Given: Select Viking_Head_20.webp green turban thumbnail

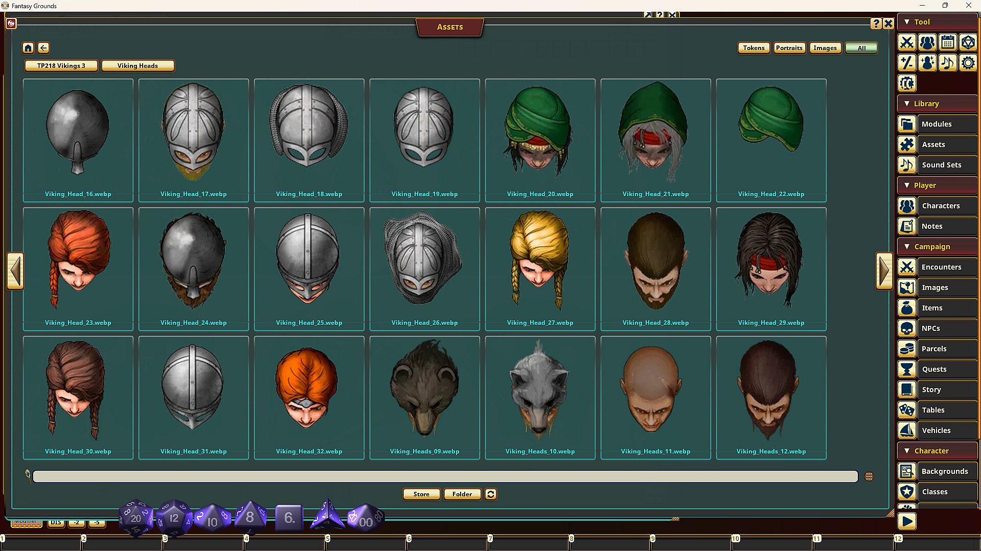Looking at the screenshot, I should [540, 140].
